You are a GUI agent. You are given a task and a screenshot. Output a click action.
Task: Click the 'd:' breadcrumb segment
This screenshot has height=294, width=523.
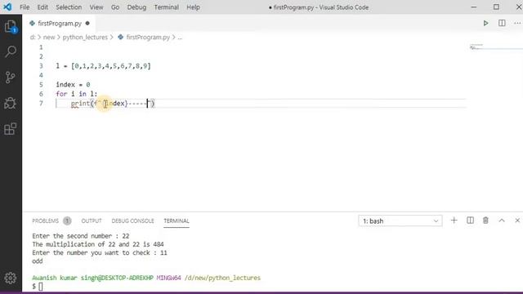pos(33,38)
